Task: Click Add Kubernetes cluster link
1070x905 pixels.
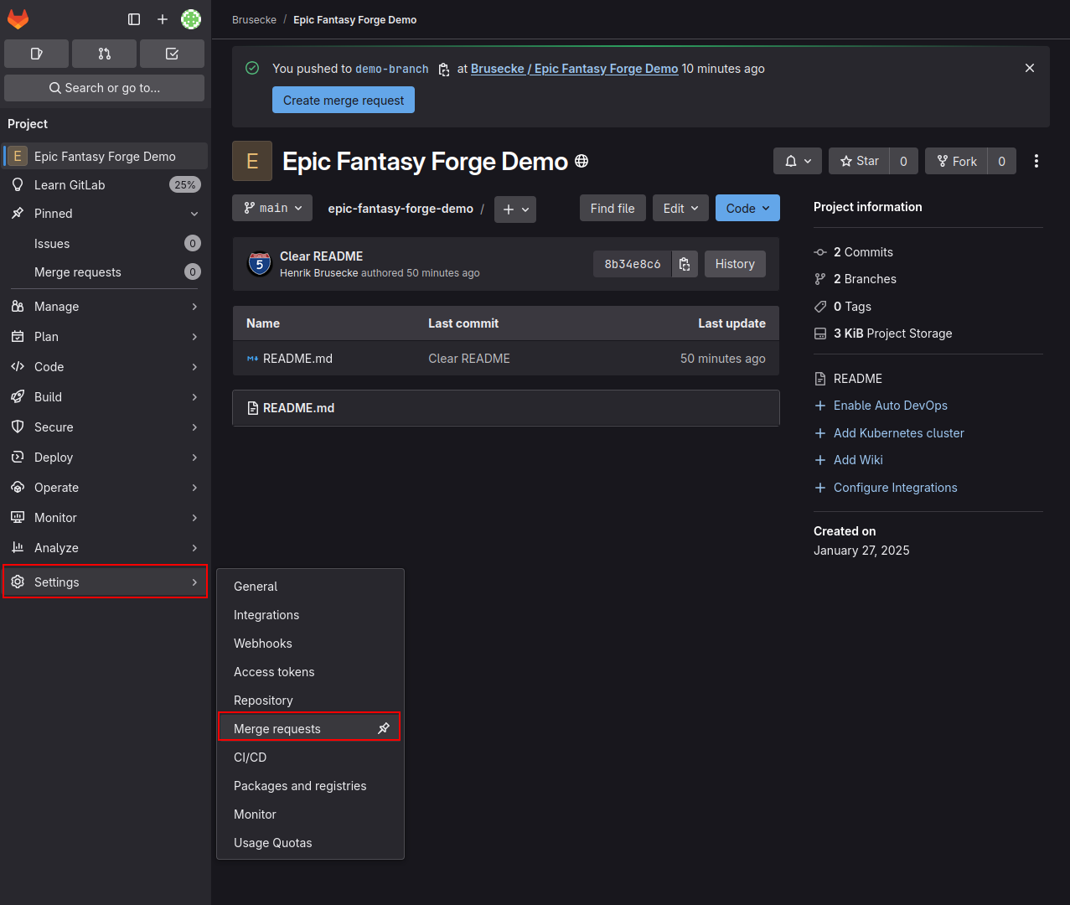Action: [898, 433]
